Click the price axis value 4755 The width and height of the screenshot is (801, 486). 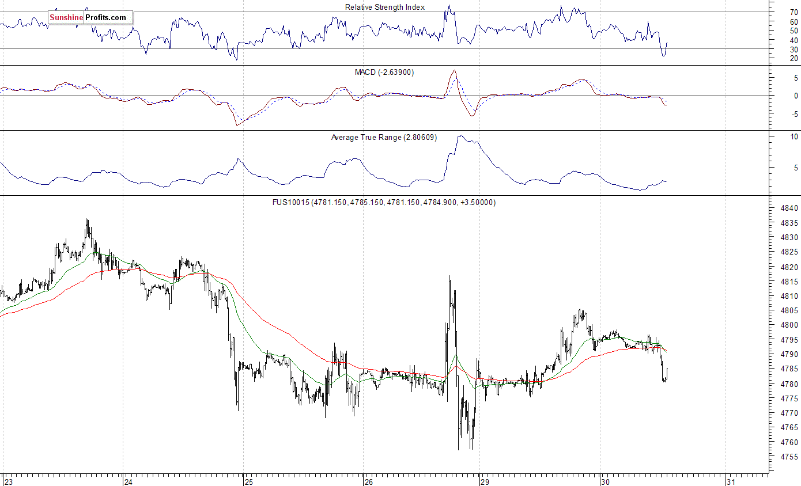pos(790,457)
